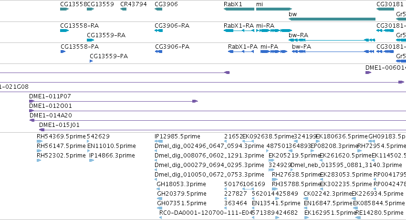
Task: Select the 227827 EST label
Action: tap(236, 194)
